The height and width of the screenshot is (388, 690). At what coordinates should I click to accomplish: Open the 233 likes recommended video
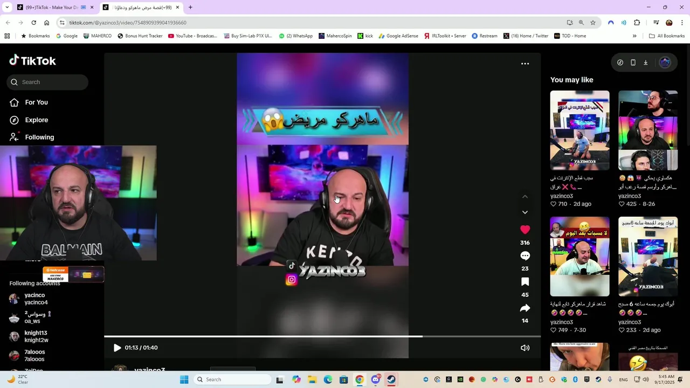pos(648,257)
